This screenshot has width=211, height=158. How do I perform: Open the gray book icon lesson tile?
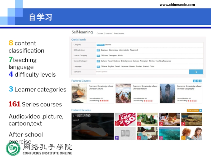point(125,134)
